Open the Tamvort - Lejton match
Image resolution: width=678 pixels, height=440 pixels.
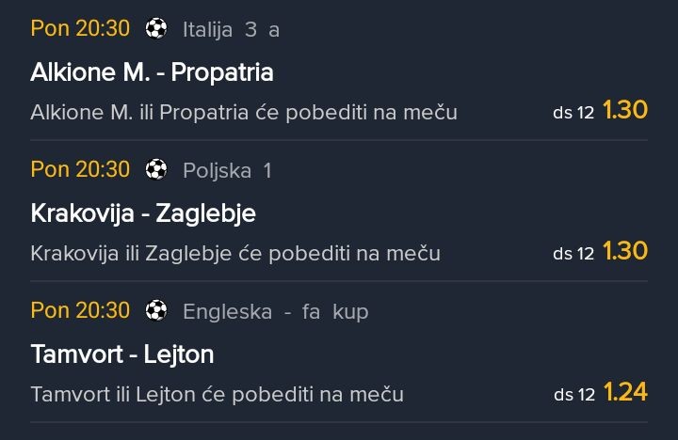click(x=122, y=354)
